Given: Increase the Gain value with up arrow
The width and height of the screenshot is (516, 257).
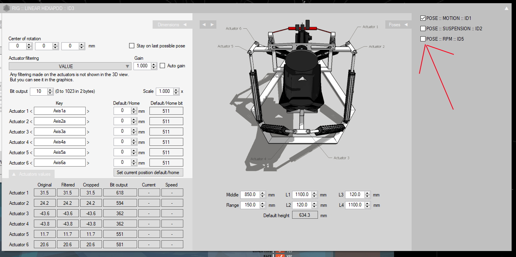Looking at the screenshot, I should pyautogui.click(x=154, y=64).
